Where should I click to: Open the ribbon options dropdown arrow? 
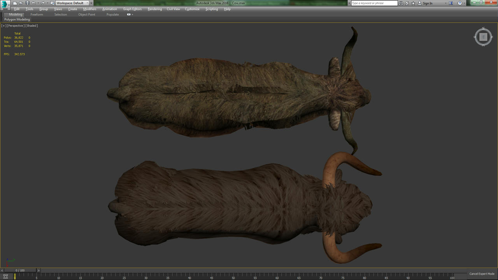(x=133, y=14)
